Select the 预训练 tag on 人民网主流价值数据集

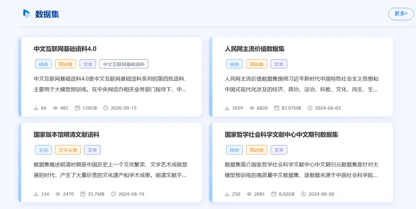point(256,64)
